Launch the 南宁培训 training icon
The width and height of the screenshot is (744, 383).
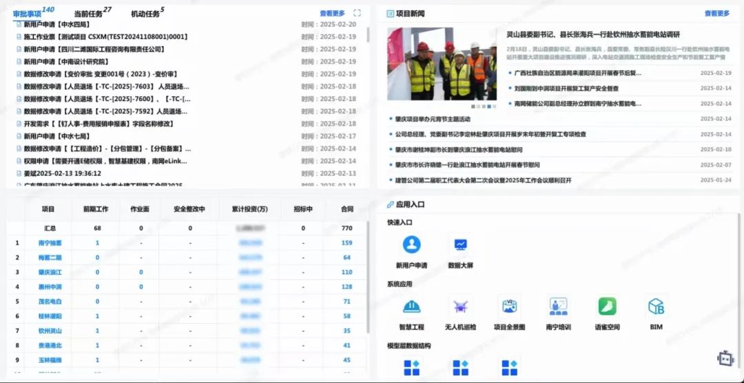point(558,307)
